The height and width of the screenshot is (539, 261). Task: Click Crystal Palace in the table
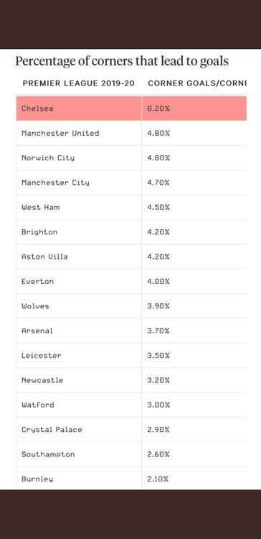pyautogui.click(x=52, y=430)
